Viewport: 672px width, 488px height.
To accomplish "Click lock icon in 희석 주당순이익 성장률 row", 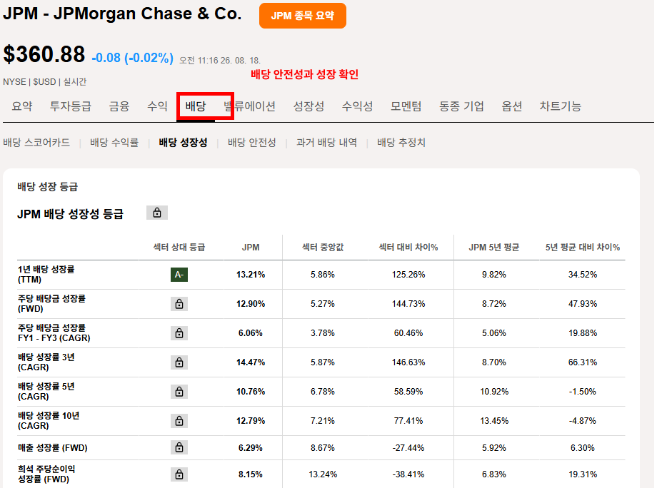I will 179,474.
